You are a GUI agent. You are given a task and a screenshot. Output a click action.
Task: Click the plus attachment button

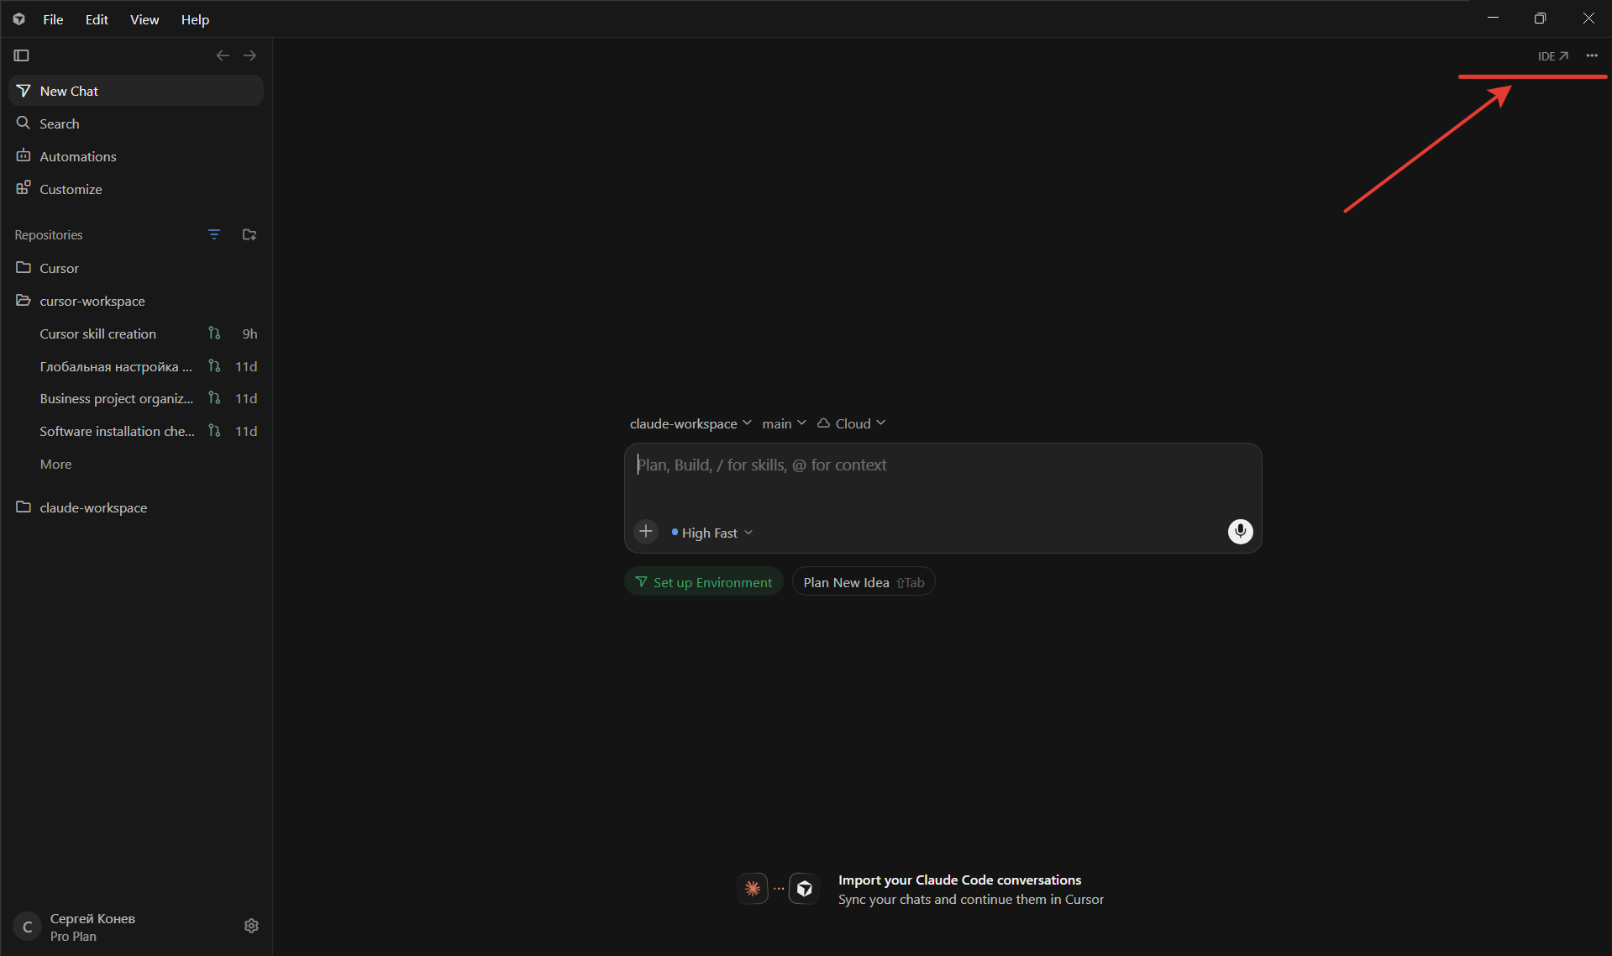pyautogui.click(x=646, y=532)
